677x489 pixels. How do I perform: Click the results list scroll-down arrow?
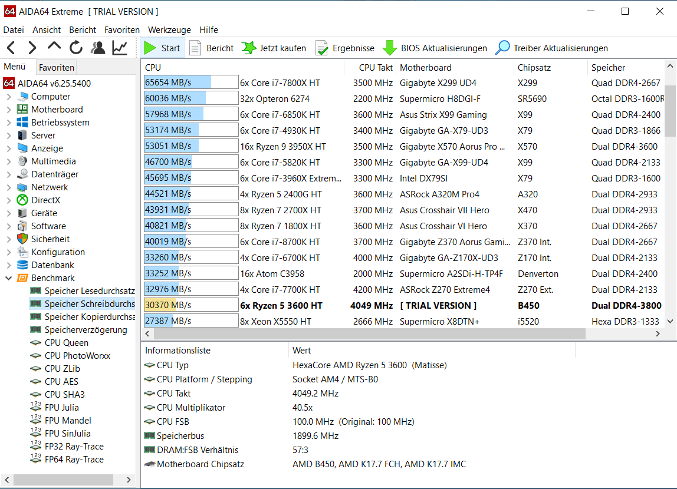point(670,321)
